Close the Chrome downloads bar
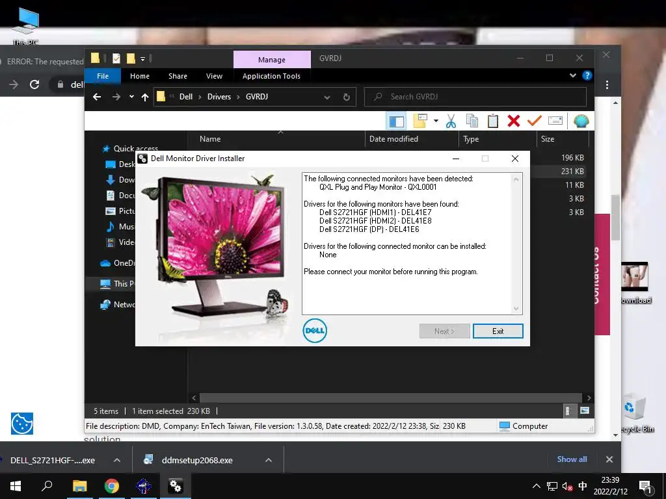This screenshot has height=499, width=666. (609, 459)
